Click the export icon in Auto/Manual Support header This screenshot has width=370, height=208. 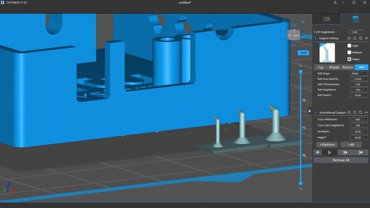click(354, 113)
